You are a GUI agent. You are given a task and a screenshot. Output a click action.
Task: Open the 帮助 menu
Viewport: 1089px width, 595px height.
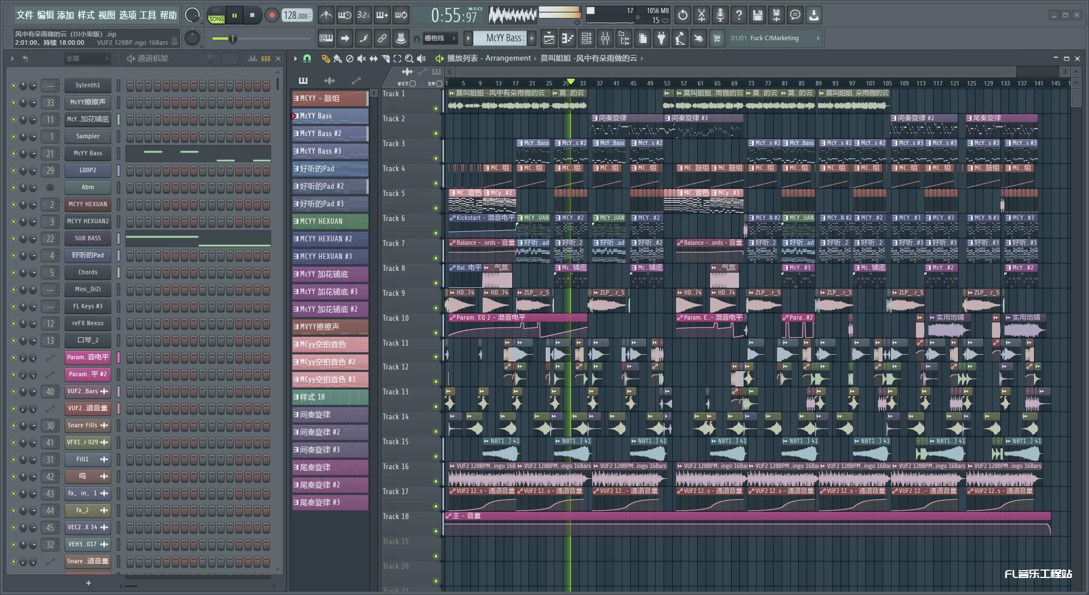click(168, 15)
